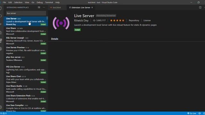Click the extension identifier badge beside title
205x115 pixels.
pos(106,16)
